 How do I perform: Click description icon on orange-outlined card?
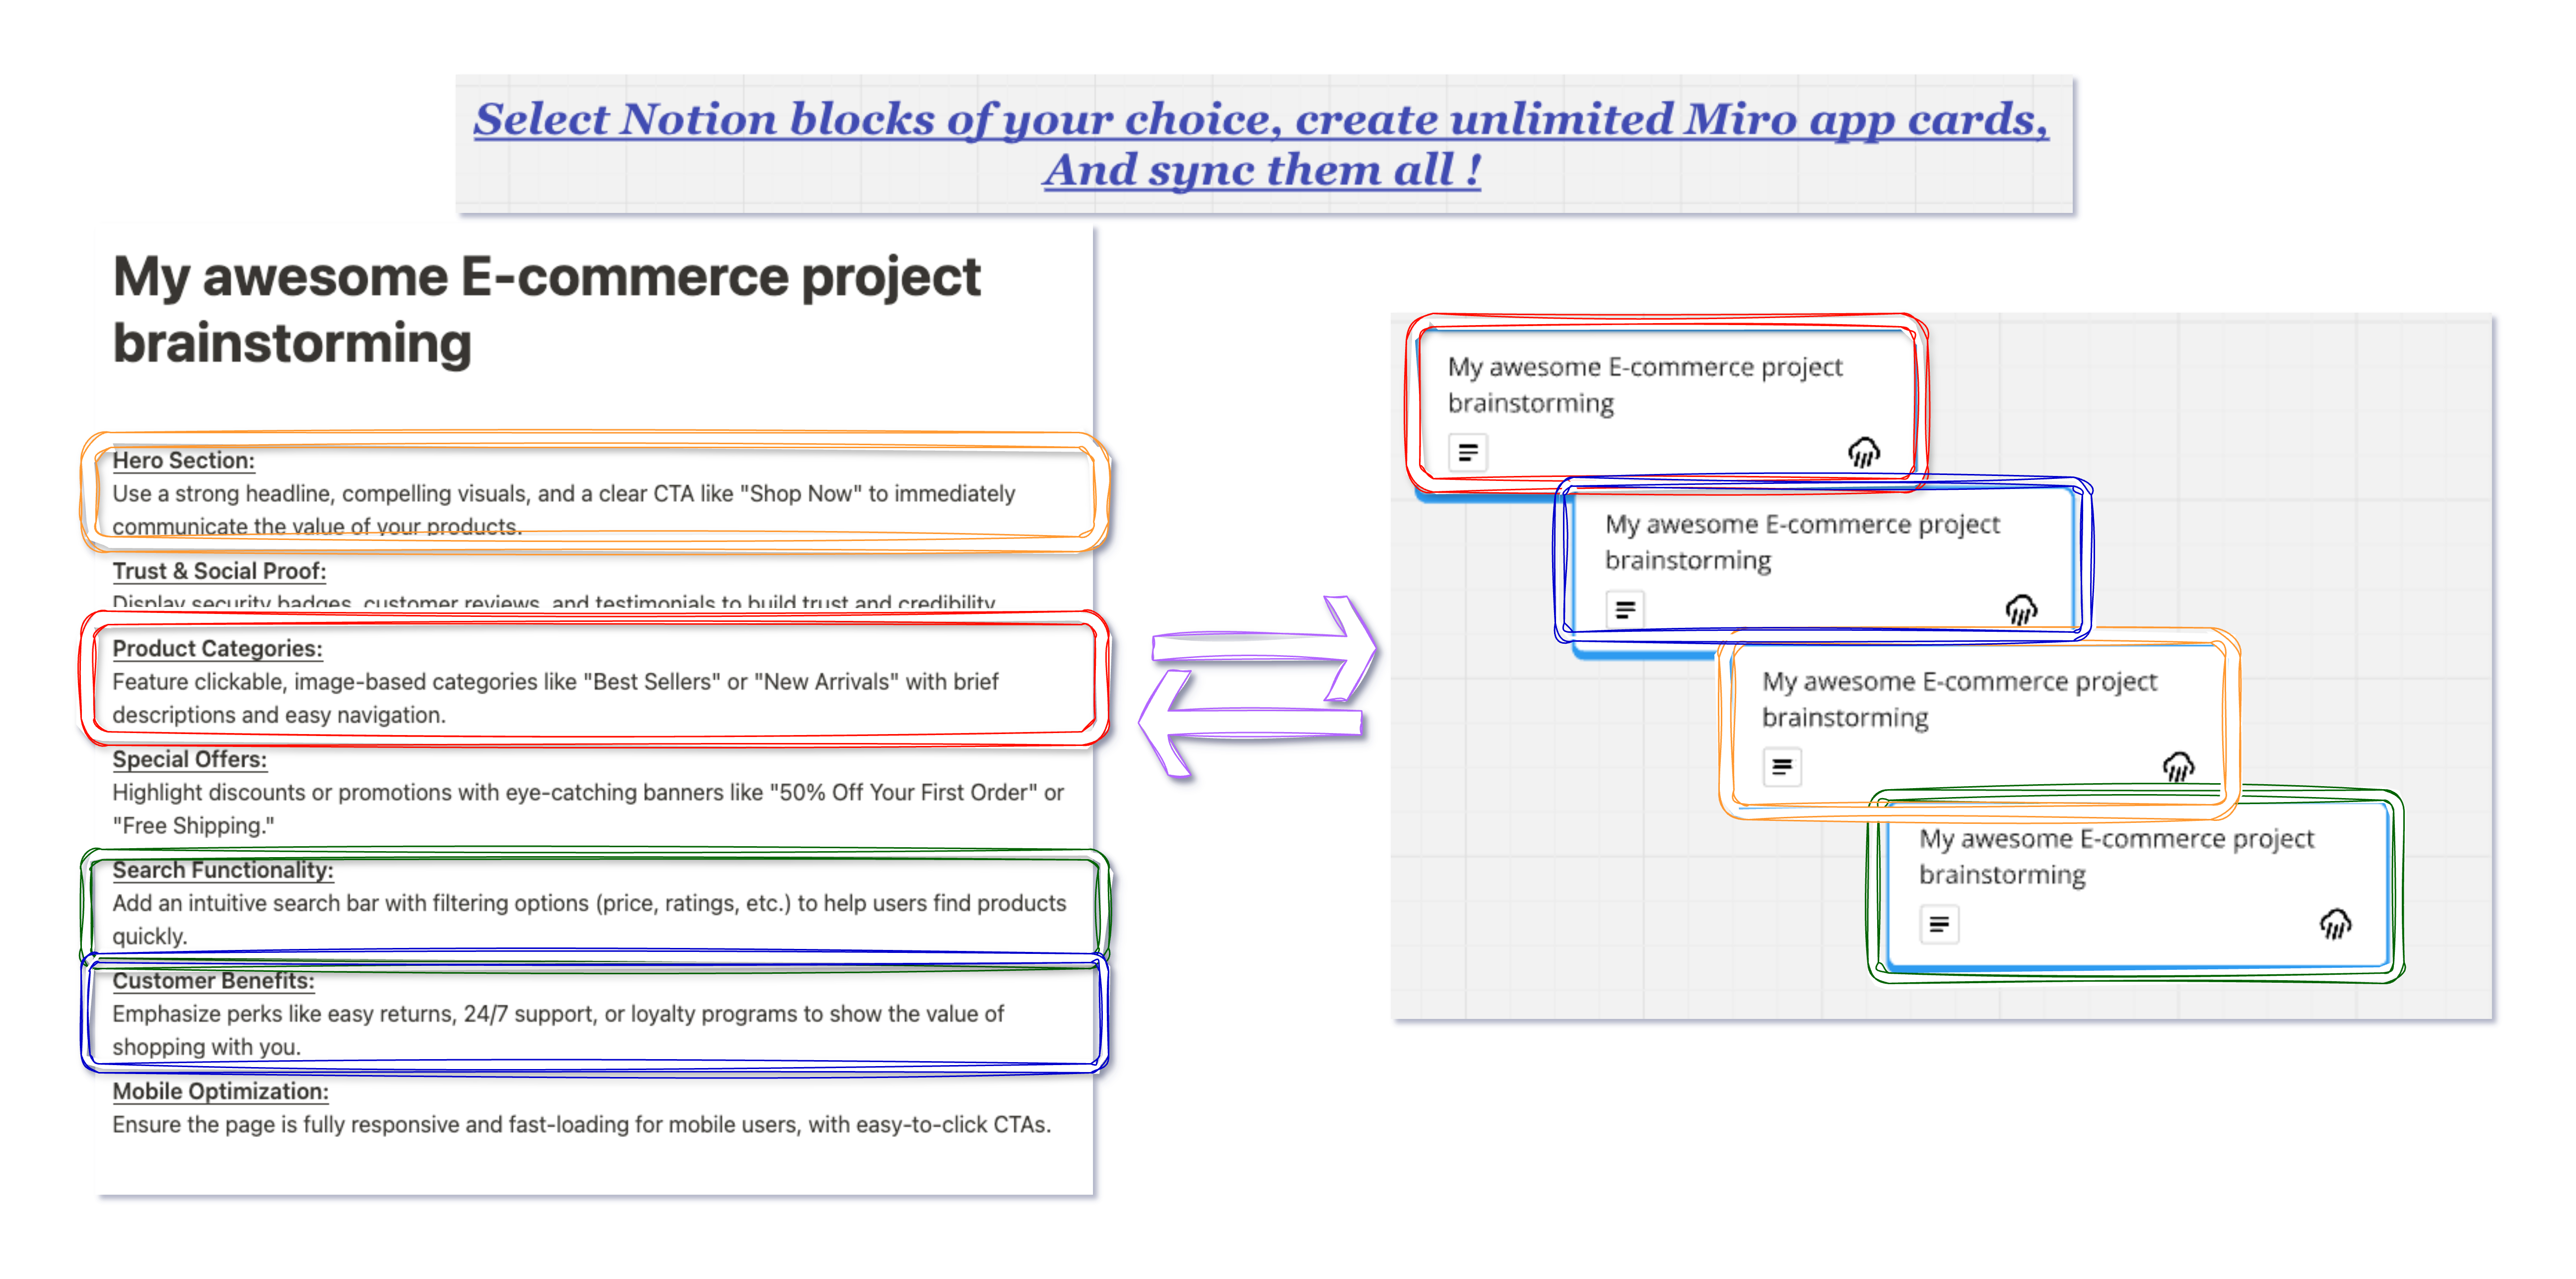(x=1781, y=767)
